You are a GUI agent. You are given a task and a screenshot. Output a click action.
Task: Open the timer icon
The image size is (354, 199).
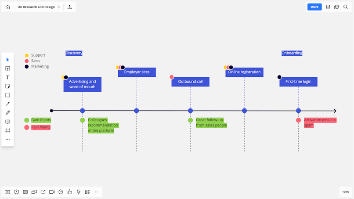(x=61, y=192)
